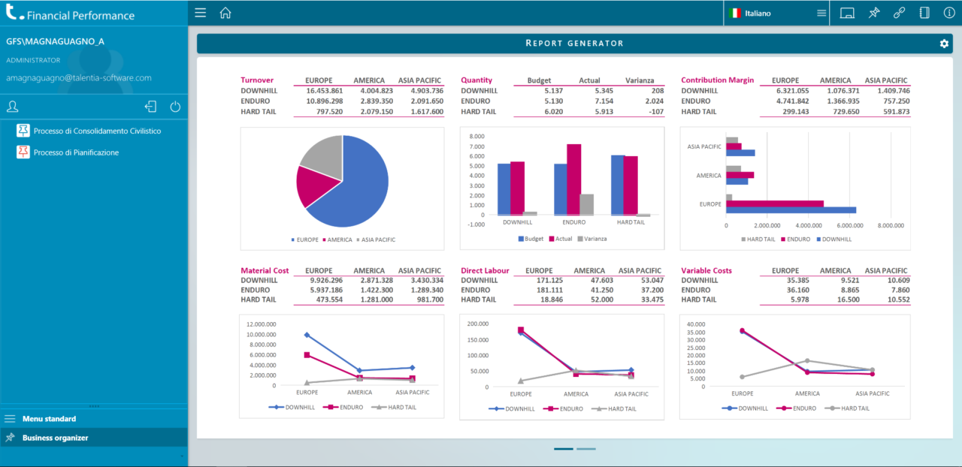Click the monitor icon in the header bar

tap(847, 12)
